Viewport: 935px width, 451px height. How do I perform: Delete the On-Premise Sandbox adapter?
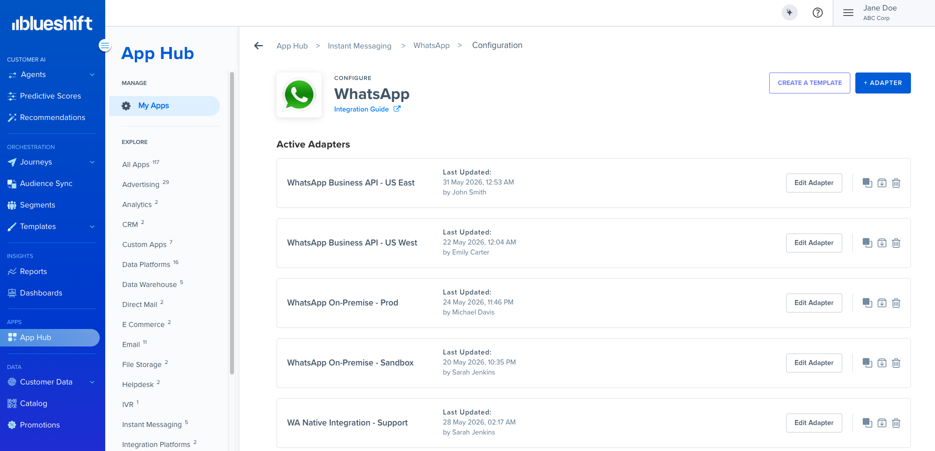pos(896,363)
